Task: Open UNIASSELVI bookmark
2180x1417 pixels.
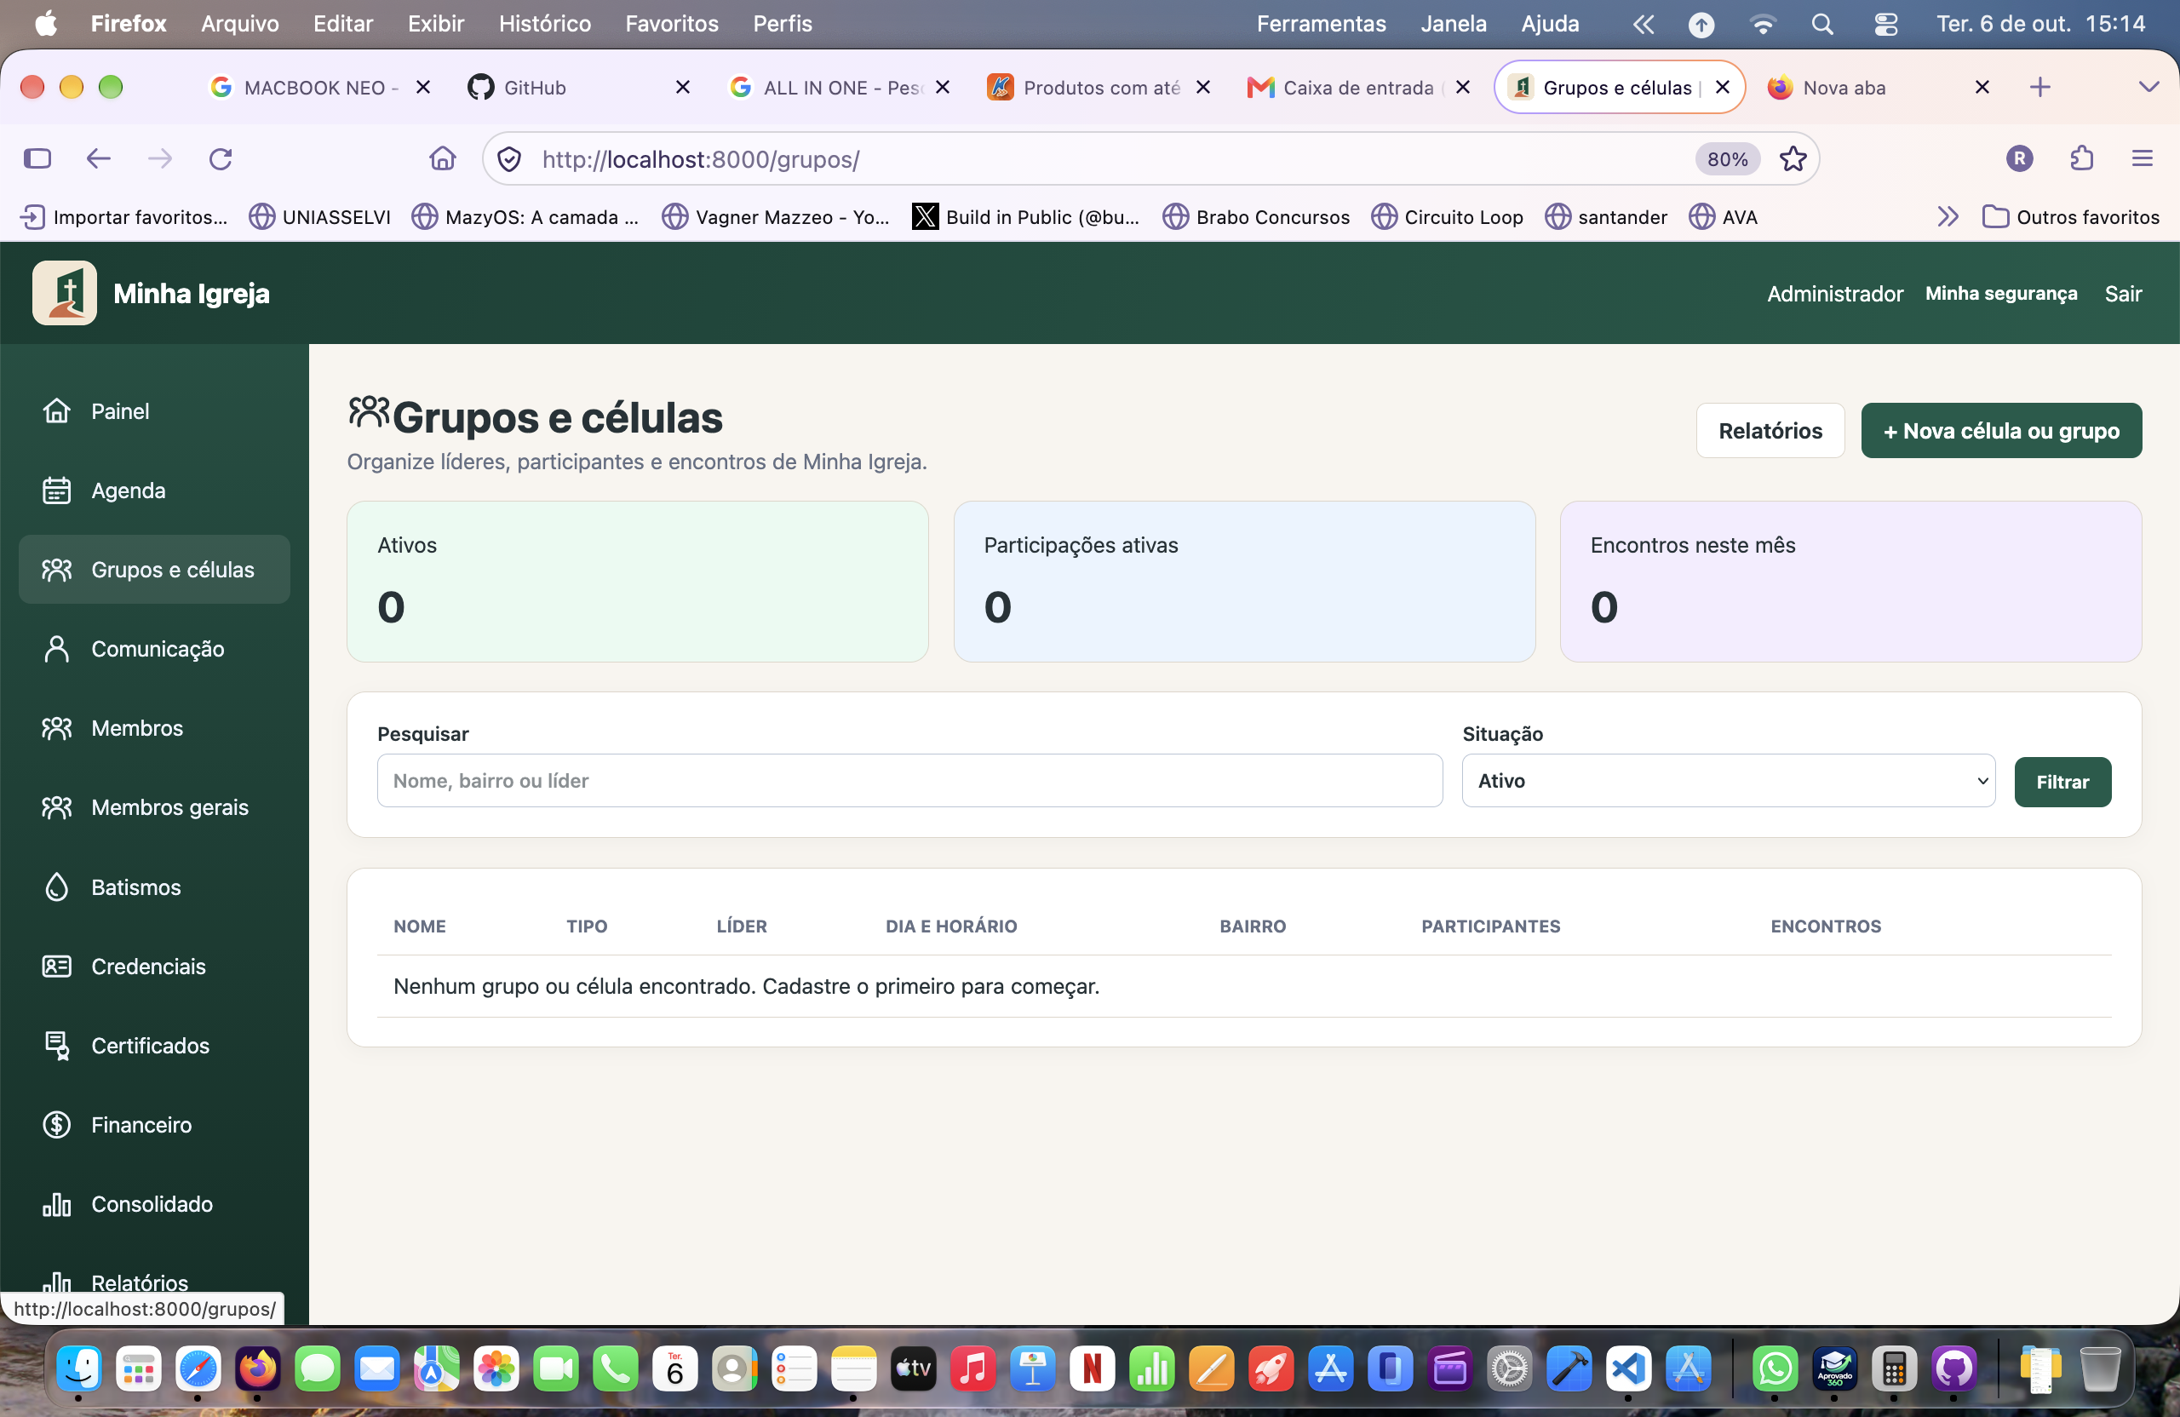Action: (x=319, y=217)
